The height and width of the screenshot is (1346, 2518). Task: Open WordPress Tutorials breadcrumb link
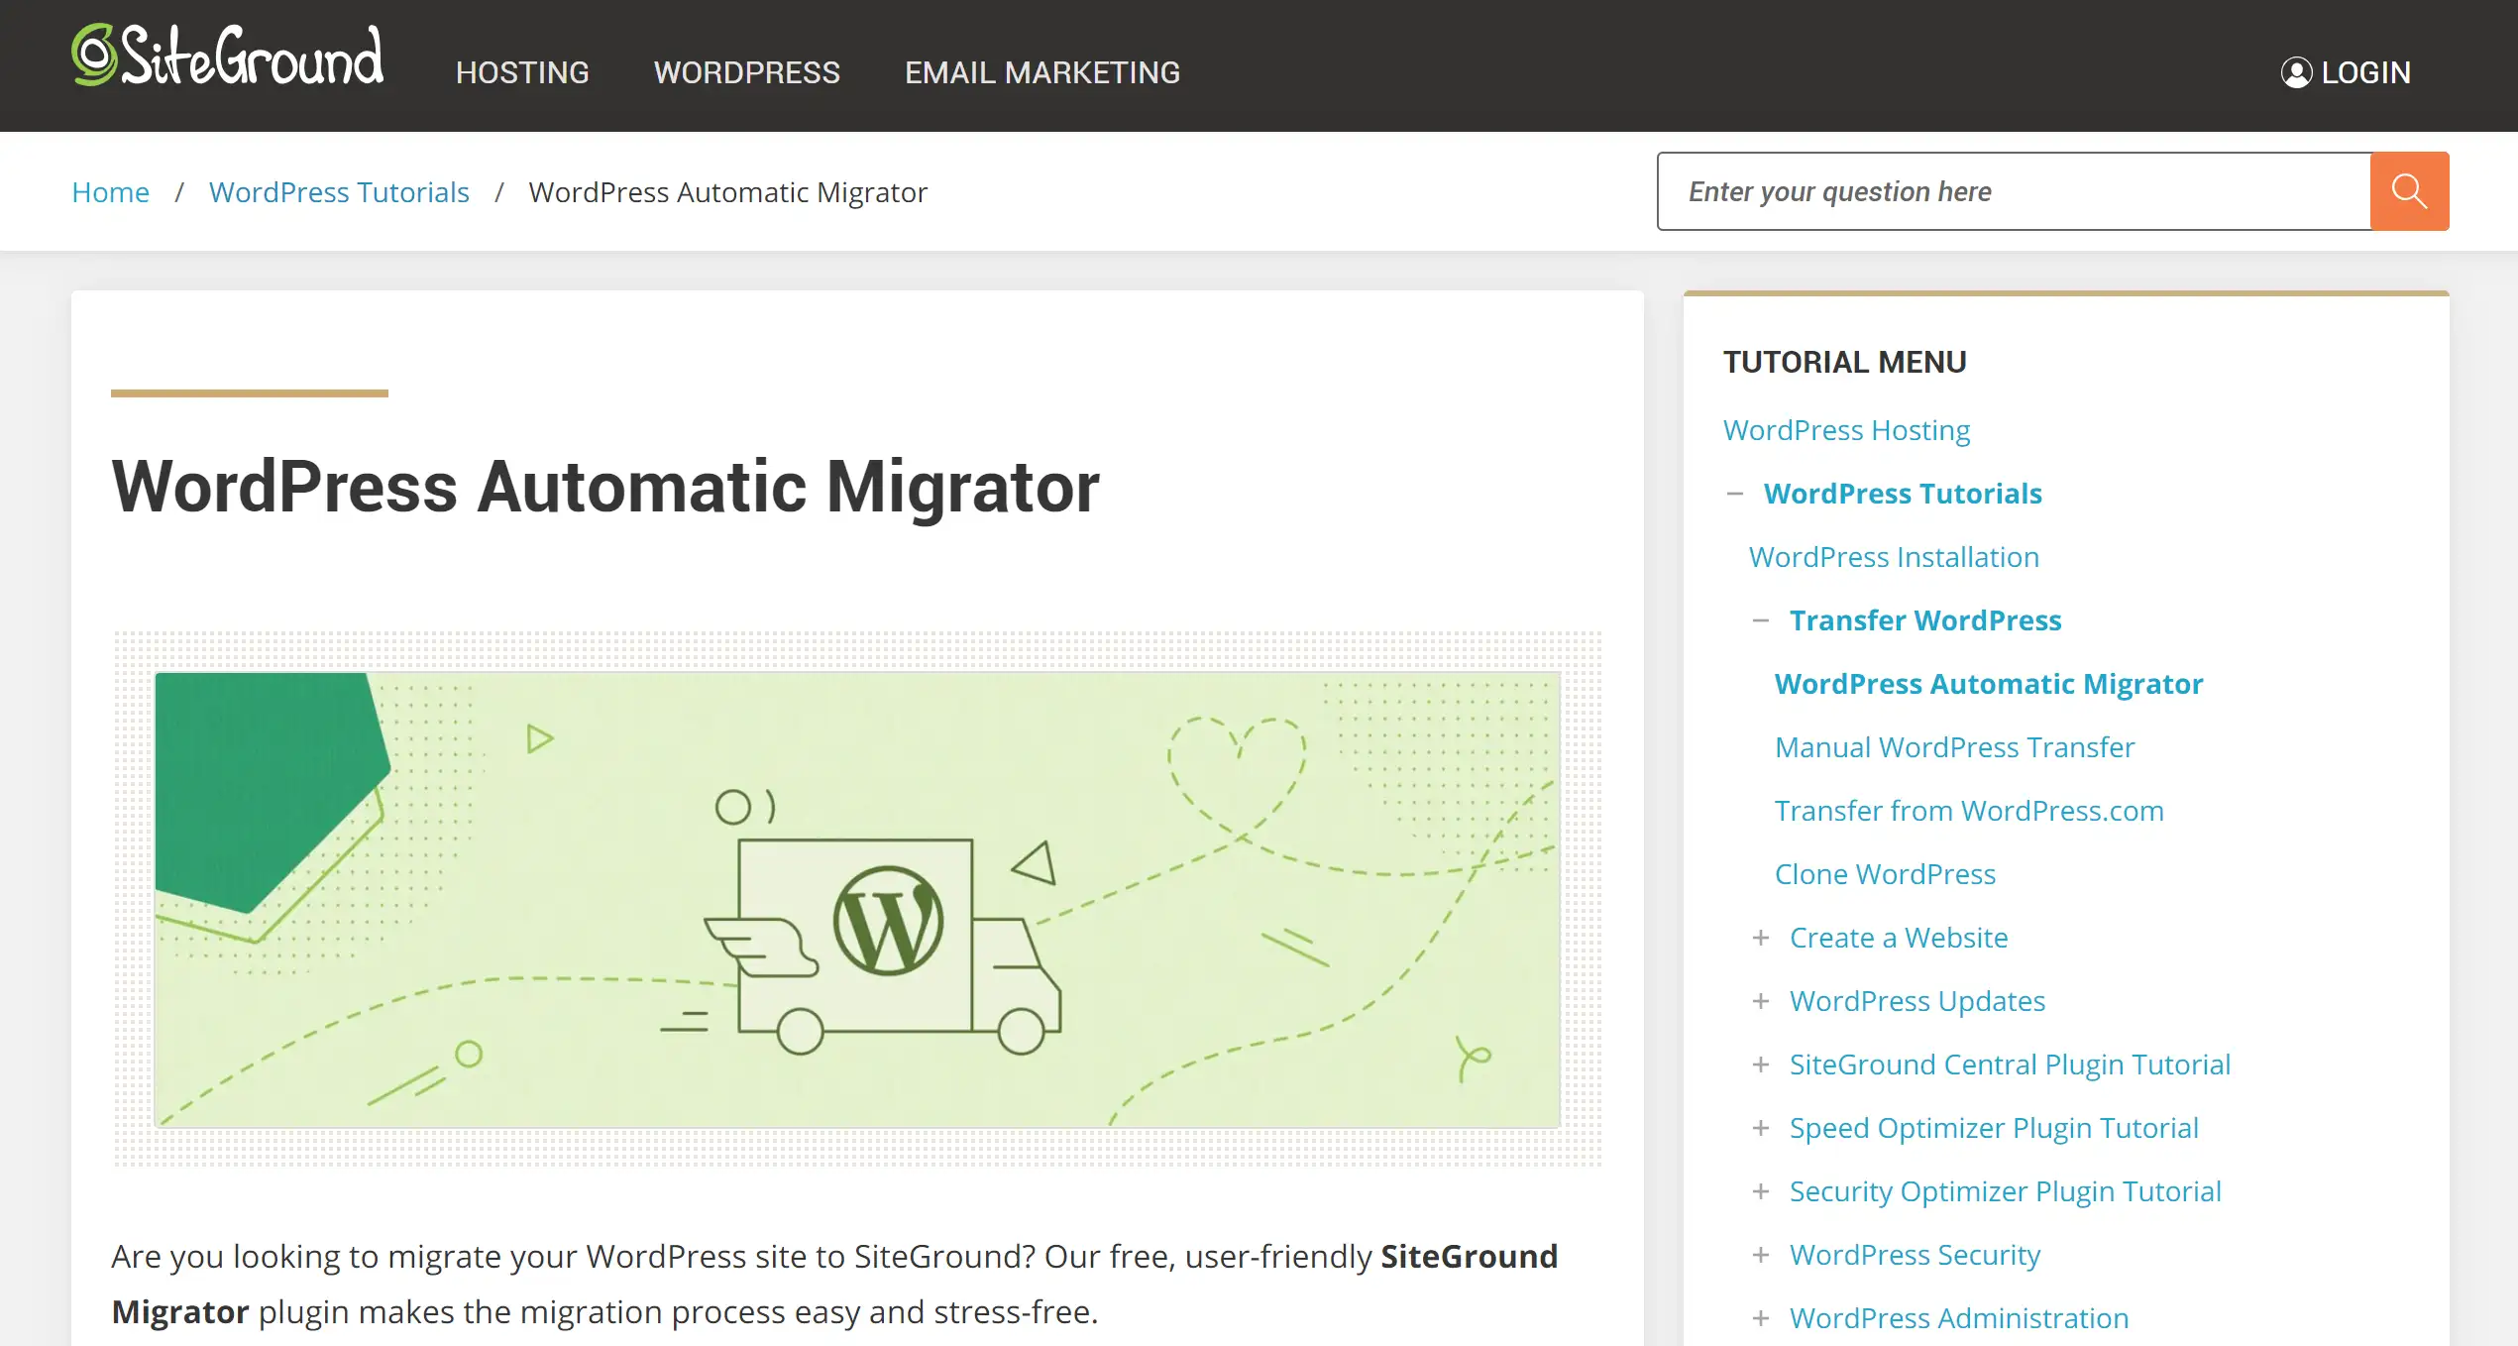pos(339,192)
